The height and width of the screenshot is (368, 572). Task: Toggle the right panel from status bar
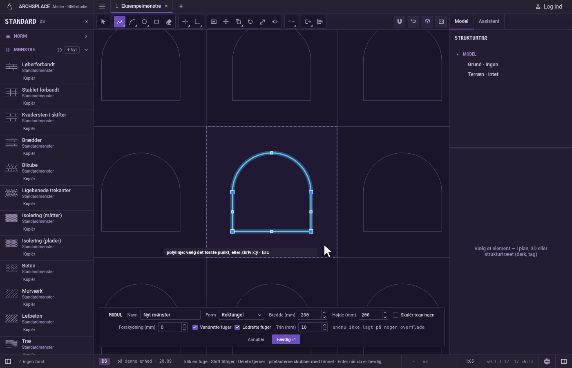pyautogui.click(x=564, y=361)
